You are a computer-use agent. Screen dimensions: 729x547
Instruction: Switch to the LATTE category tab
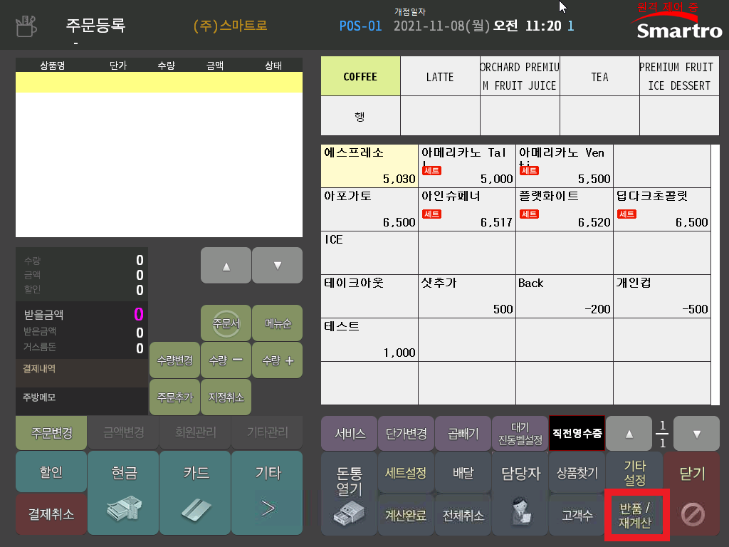[x=440, y=77]
